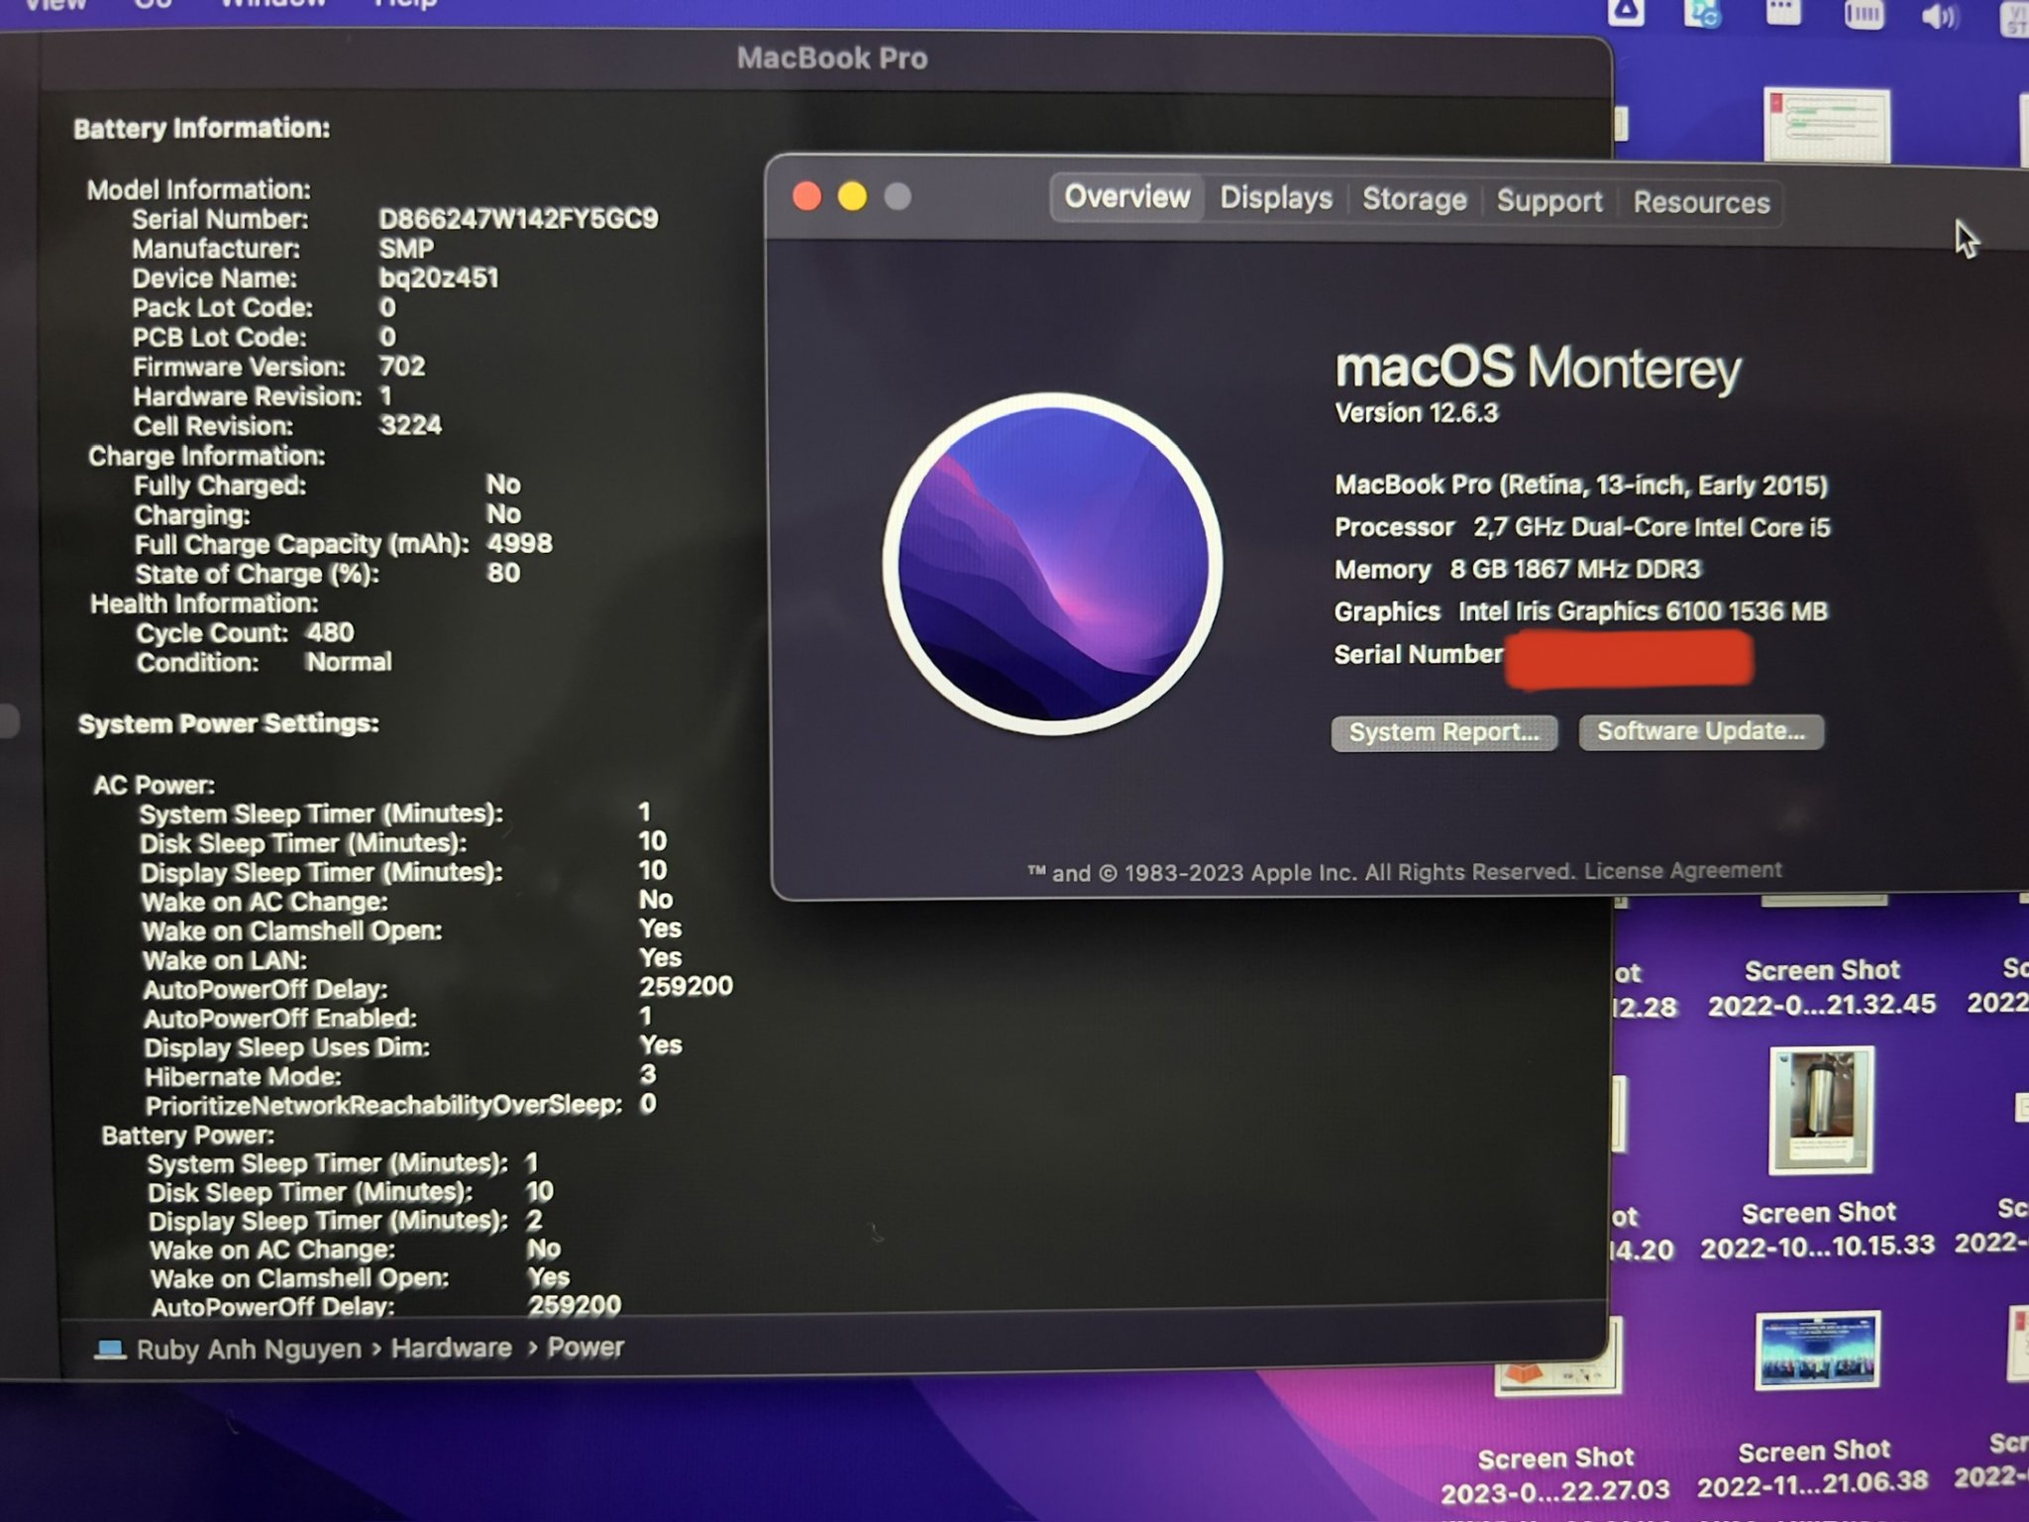Image resolution: width=2029 pixels, height=1522 pixels.
Task: Select the Resources tab
Action: click(x=1701, y=202)
